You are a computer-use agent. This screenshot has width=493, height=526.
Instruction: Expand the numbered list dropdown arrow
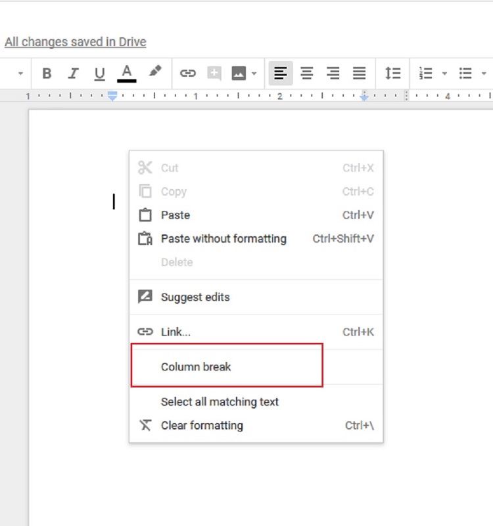point(444,74)
